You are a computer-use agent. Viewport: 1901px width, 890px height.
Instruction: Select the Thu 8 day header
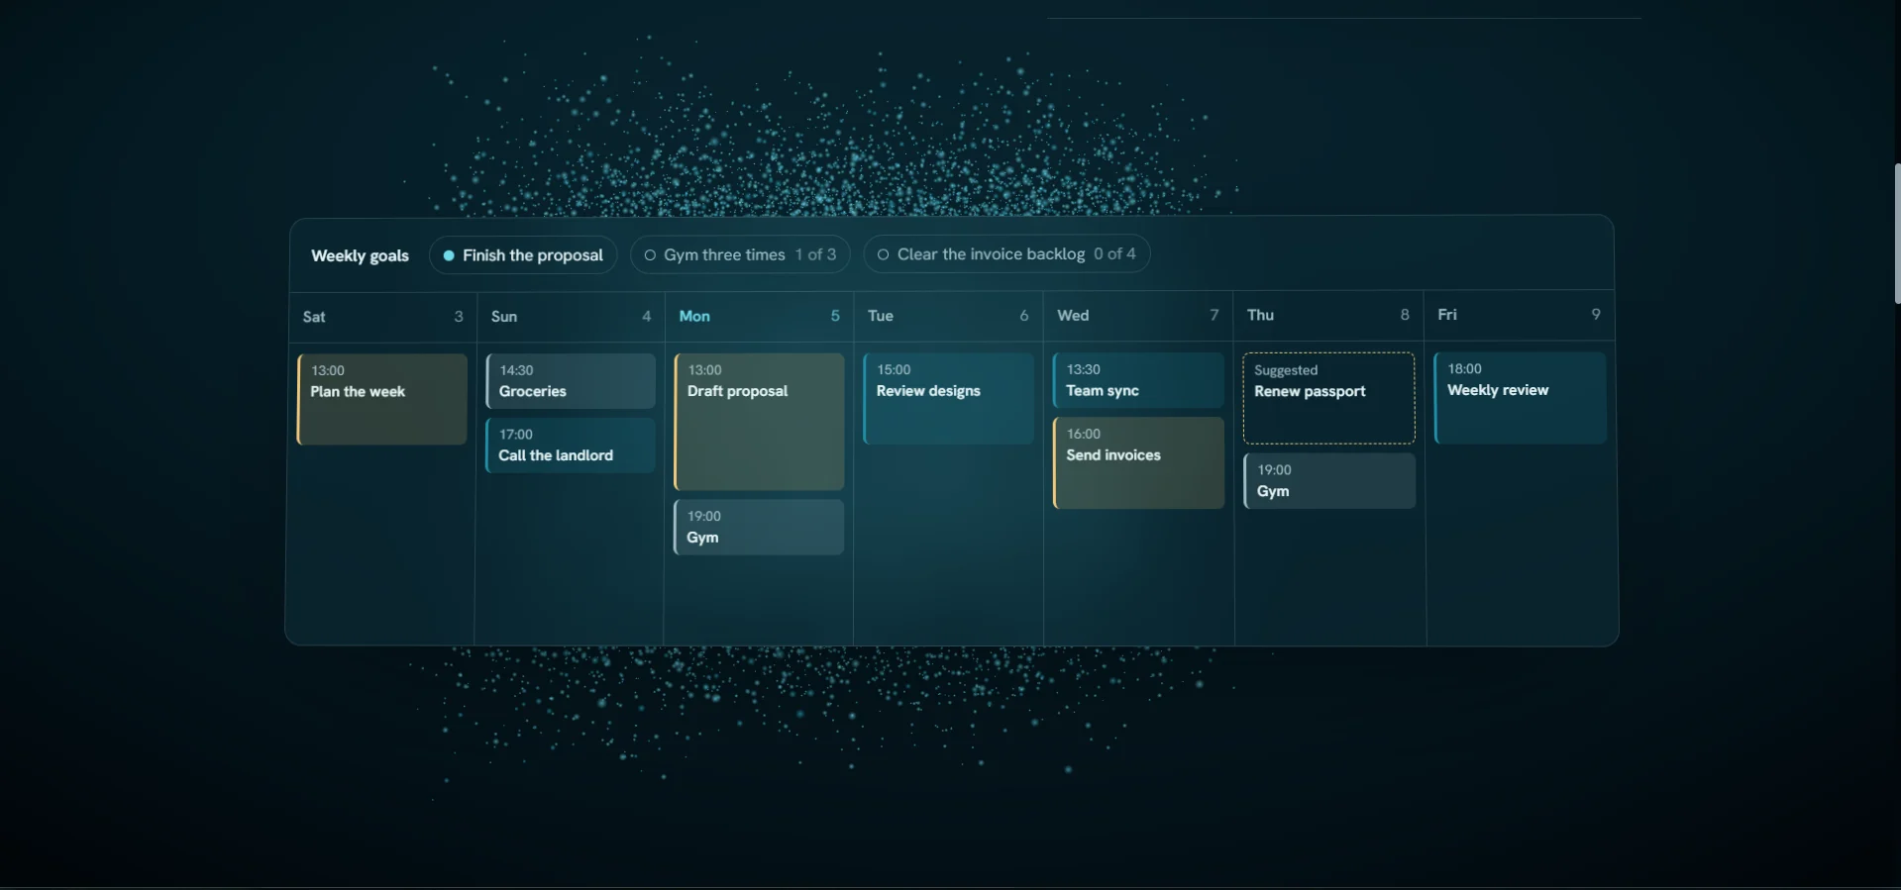[1328, 315]
